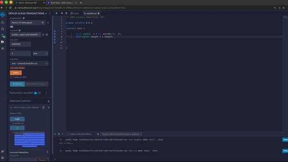Open the Wei unit dropdown
Viewport: 288px width, 162px height.
click(40, 54)
